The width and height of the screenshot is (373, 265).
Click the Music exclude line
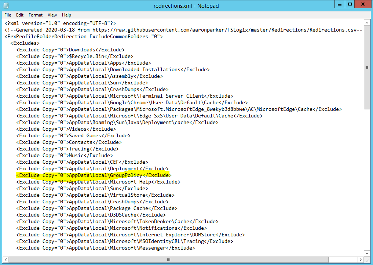point(65,156)
